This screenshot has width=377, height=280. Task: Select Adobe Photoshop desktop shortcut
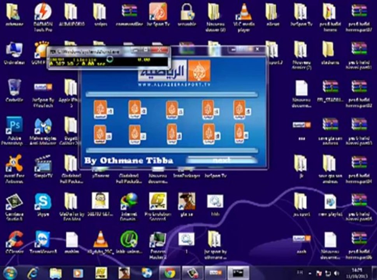tap(14, 131)
